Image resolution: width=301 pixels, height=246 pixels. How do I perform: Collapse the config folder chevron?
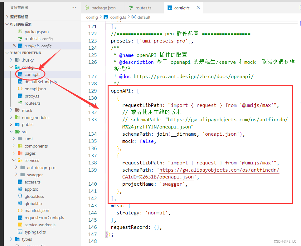pos(11,67)
